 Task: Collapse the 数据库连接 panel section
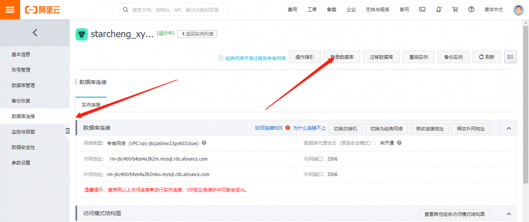(509, 129)
